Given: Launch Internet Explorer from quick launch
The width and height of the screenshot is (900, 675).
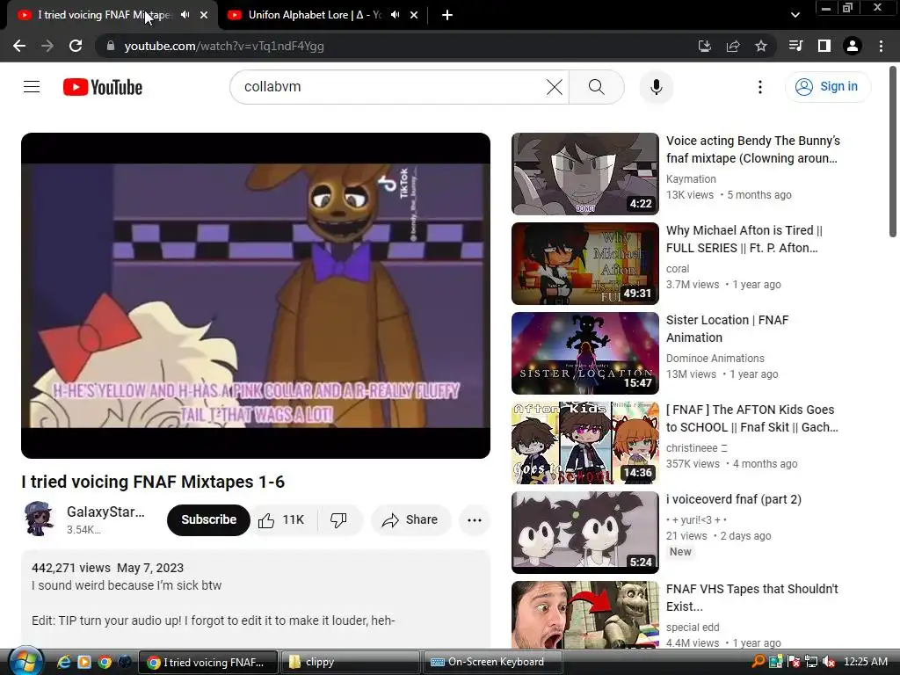Looking at the screenshot, I should (x=64, y=662).
